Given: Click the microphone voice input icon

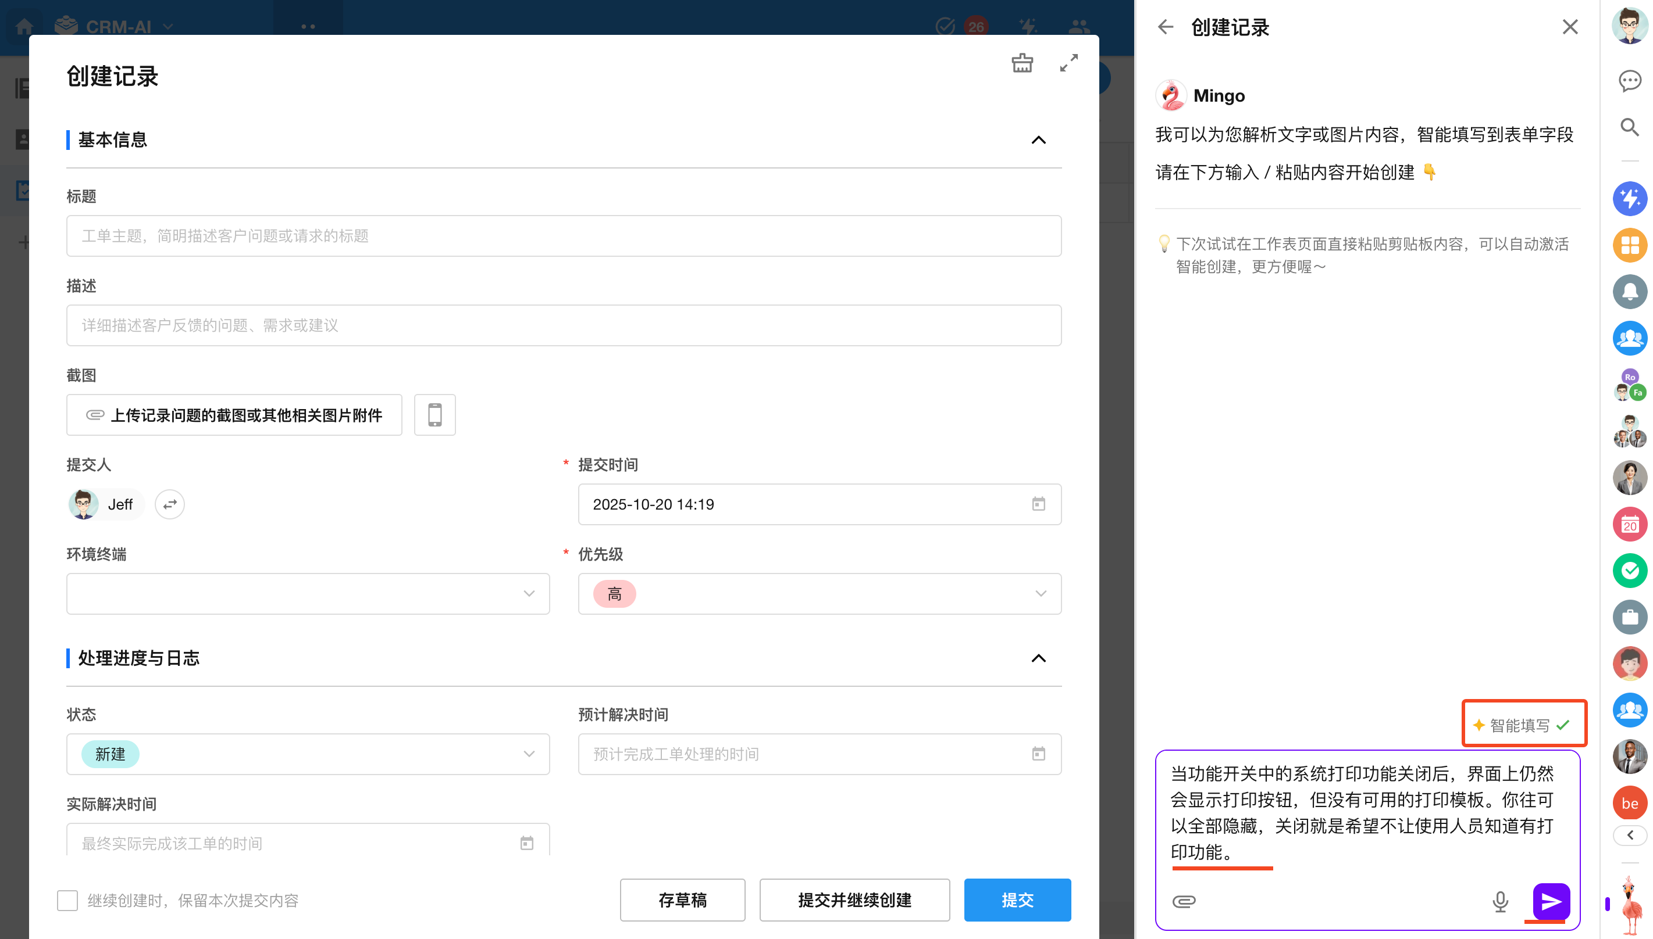Looking at the screenshot, I should click(x=1500, y=901).
